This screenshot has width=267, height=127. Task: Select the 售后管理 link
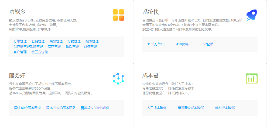click(72, 47)
